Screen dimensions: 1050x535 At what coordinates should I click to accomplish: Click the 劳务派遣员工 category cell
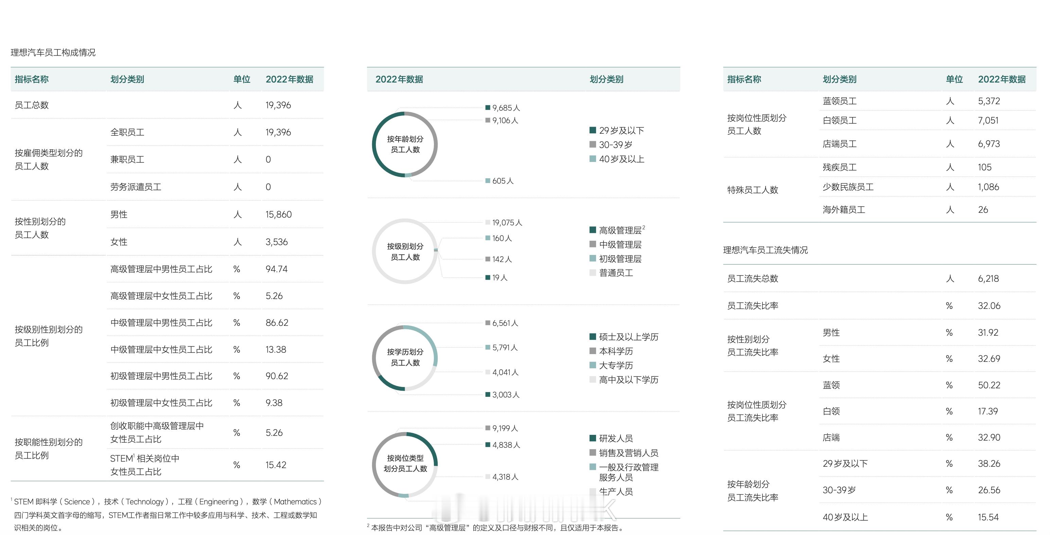point(136,187)
